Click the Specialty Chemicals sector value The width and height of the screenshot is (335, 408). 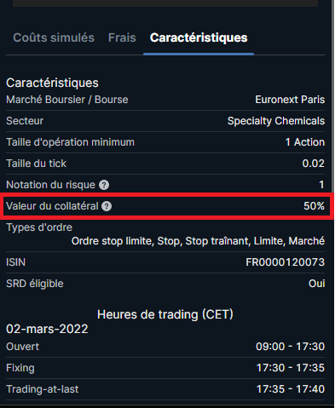point(276,121)
